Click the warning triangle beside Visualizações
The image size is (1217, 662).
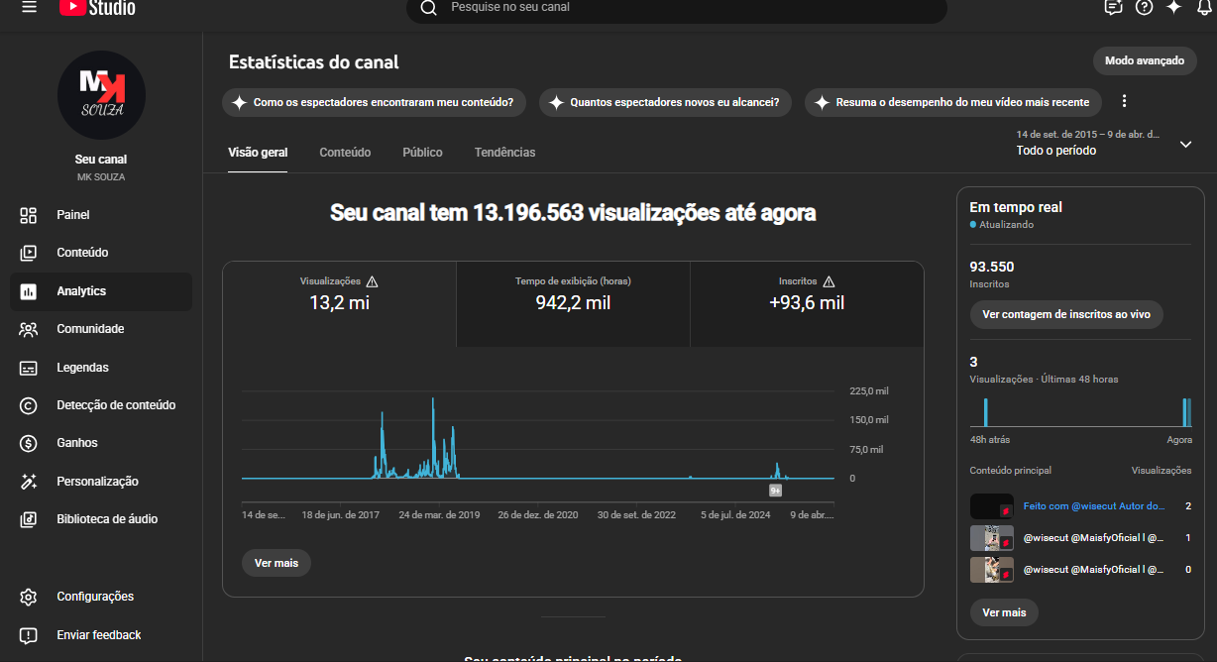[372, 281]
